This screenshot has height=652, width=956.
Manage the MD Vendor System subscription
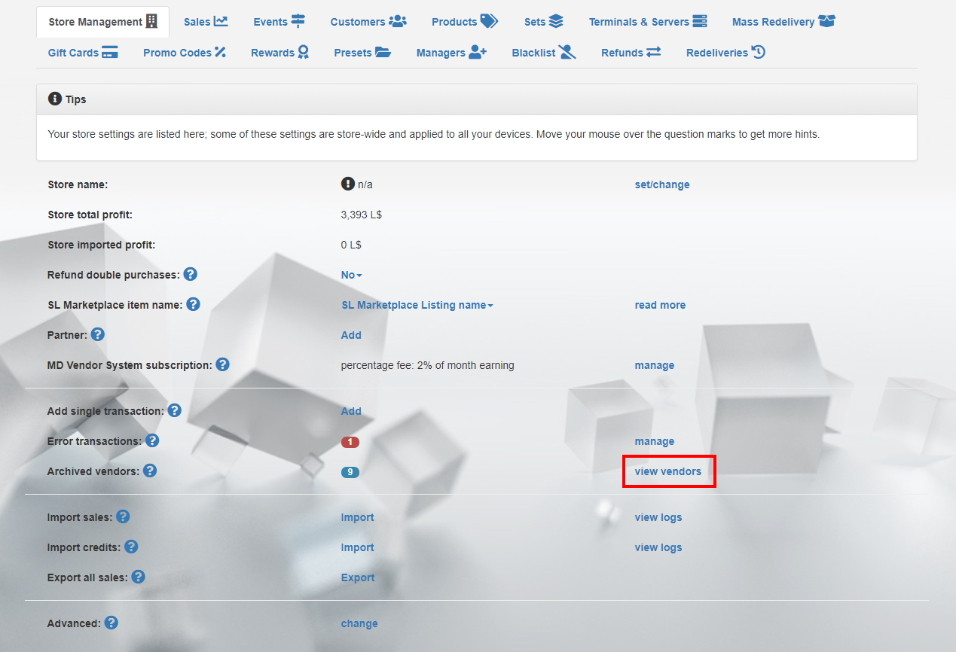(655, 365)
